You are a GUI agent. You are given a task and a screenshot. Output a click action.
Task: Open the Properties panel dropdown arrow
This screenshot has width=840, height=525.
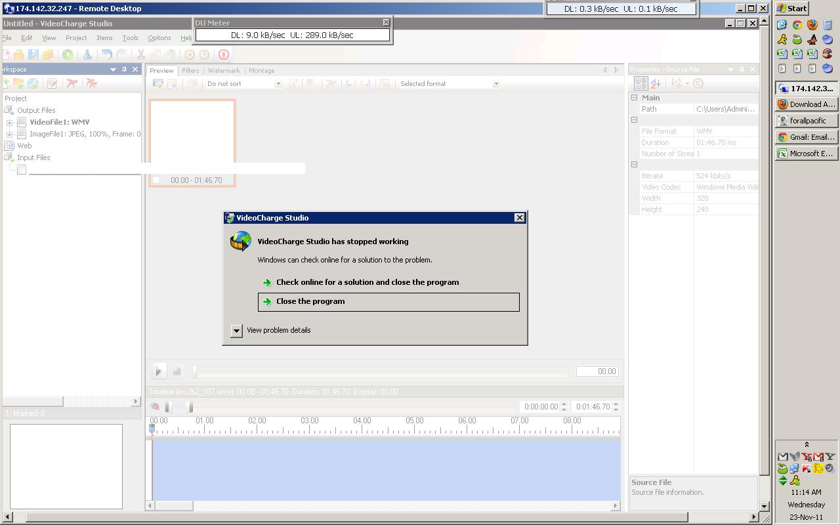tap(730, 69)
